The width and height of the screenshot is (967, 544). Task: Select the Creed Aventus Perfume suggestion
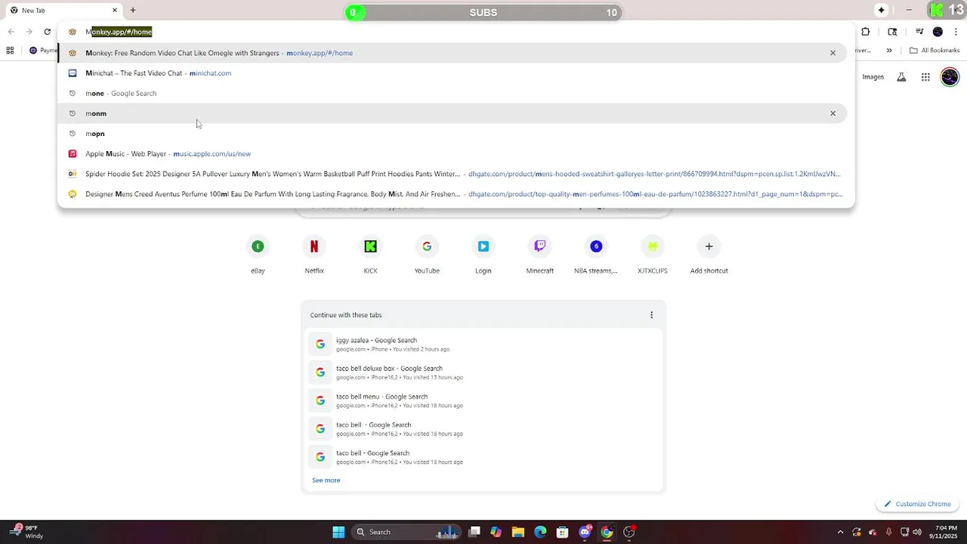point(452,194)
